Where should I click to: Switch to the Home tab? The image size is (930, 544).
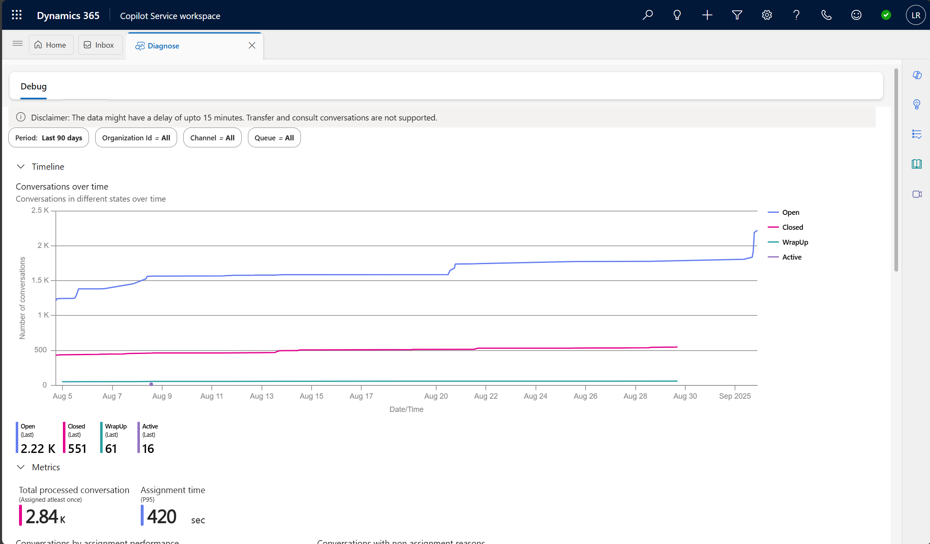[51, 45]
